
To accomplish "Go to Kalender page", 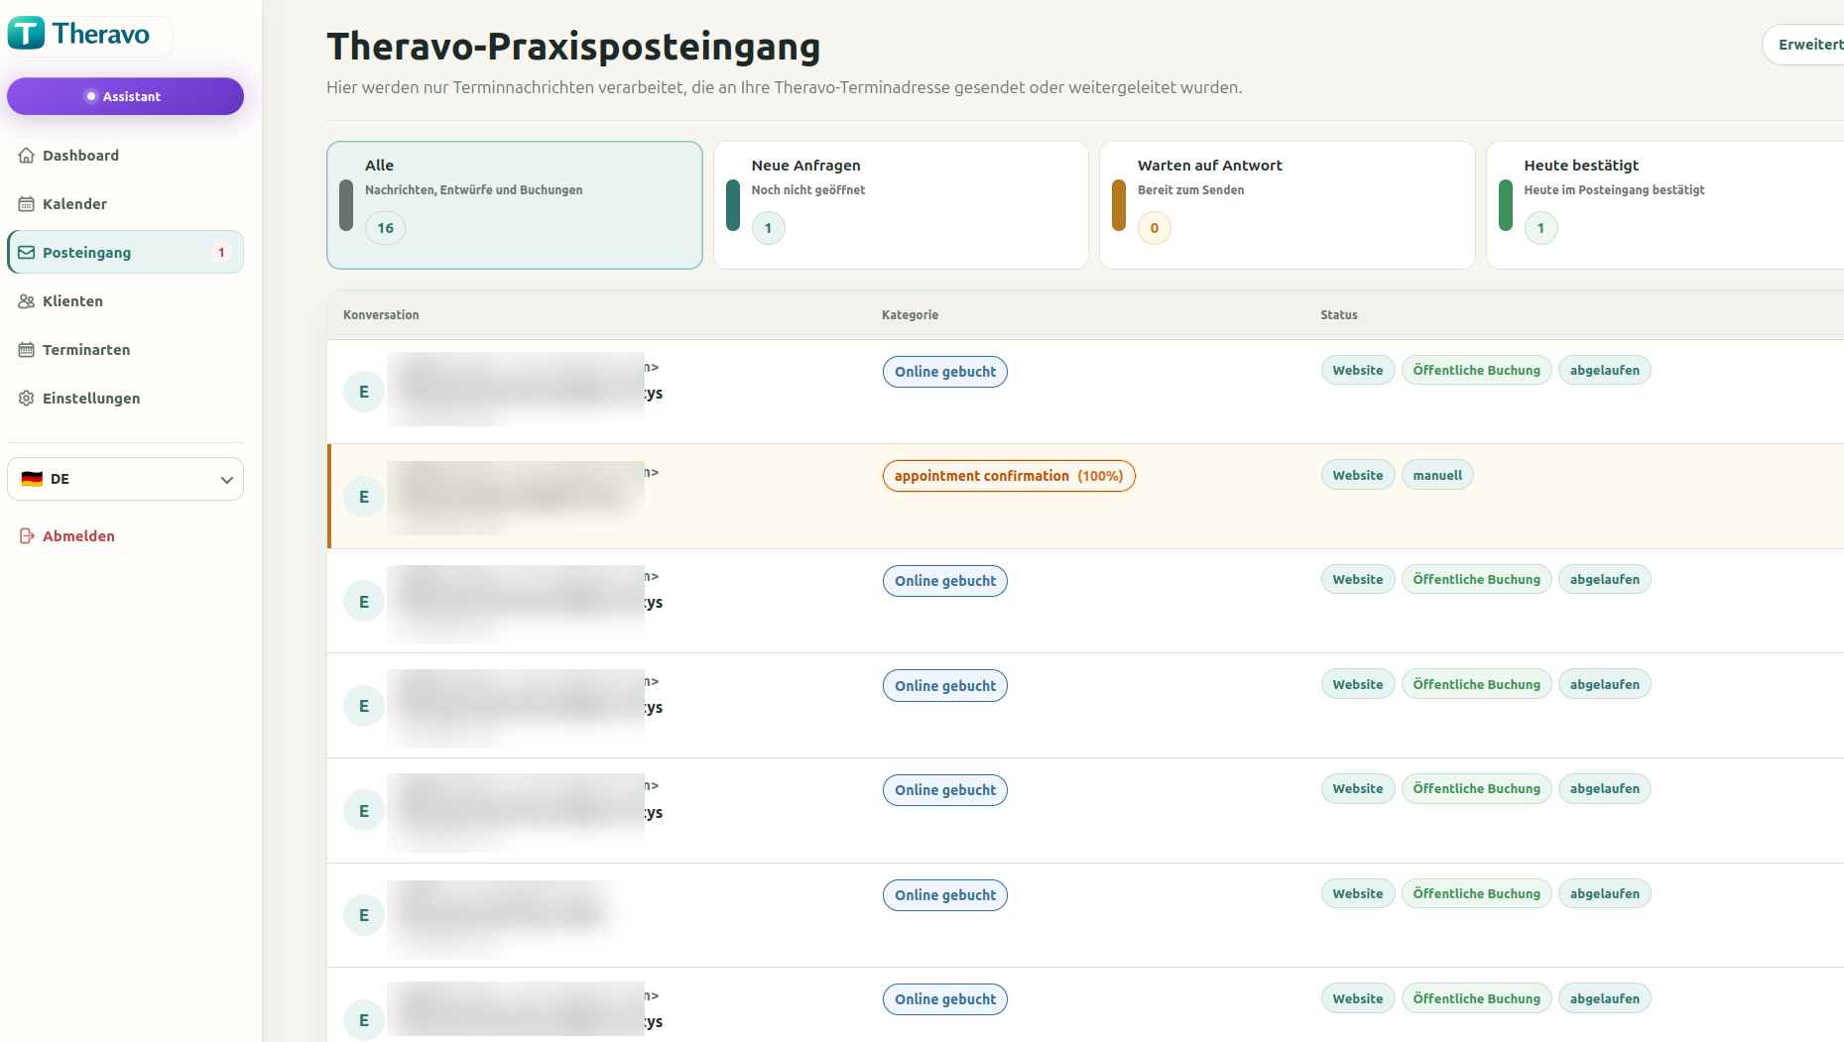I will [125, 204].
